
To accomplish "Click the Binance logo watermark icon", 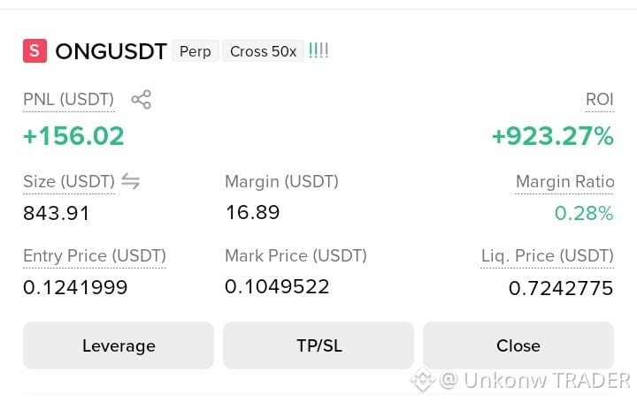I will (423, 380).
